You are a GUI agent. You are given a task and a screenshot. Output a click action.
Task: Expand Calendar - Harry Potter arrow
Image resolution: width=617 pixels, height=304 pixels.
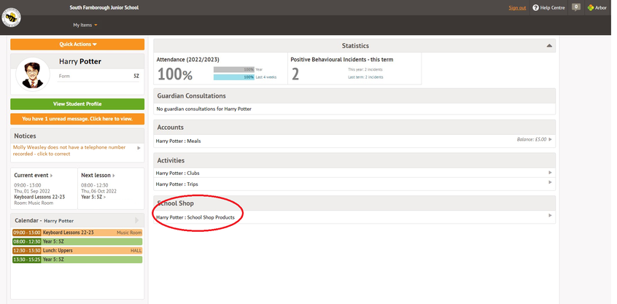click(x=137, y=220)
